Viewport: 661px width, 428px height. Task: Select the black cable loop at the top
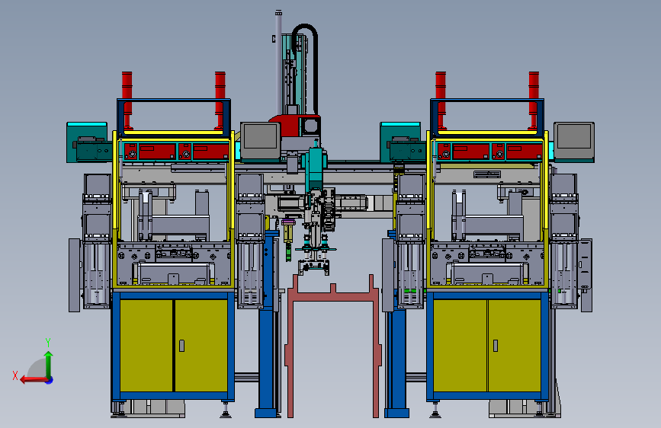coord(305,68)
